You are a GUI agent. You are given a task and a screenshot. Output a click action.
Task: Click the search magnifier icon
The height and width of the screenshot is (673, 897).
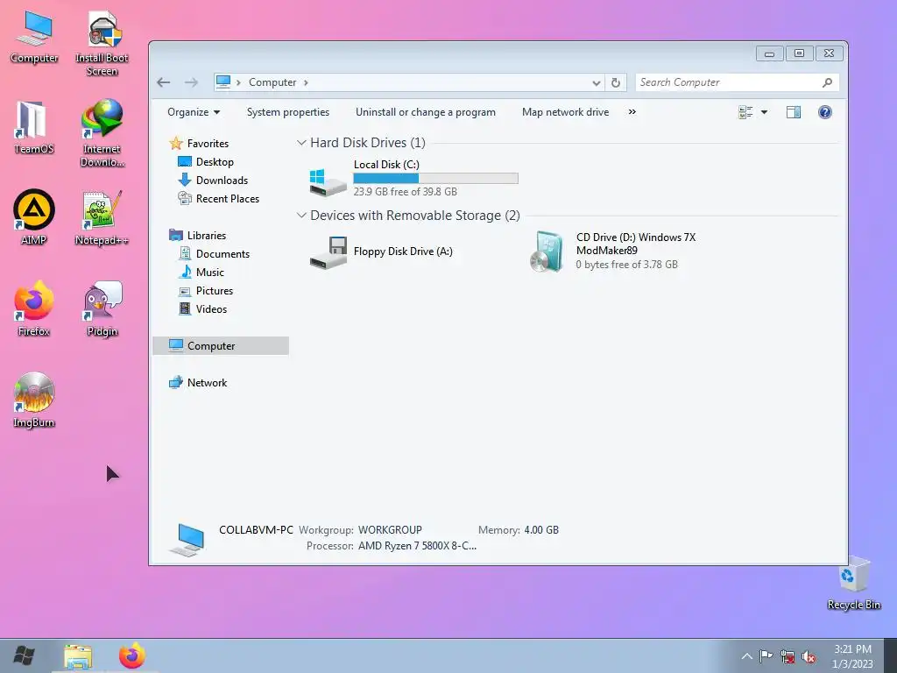pos(827,82)
